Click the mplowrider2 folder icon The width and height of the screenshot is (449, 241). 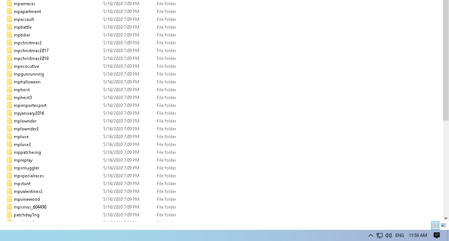[9, 129]
